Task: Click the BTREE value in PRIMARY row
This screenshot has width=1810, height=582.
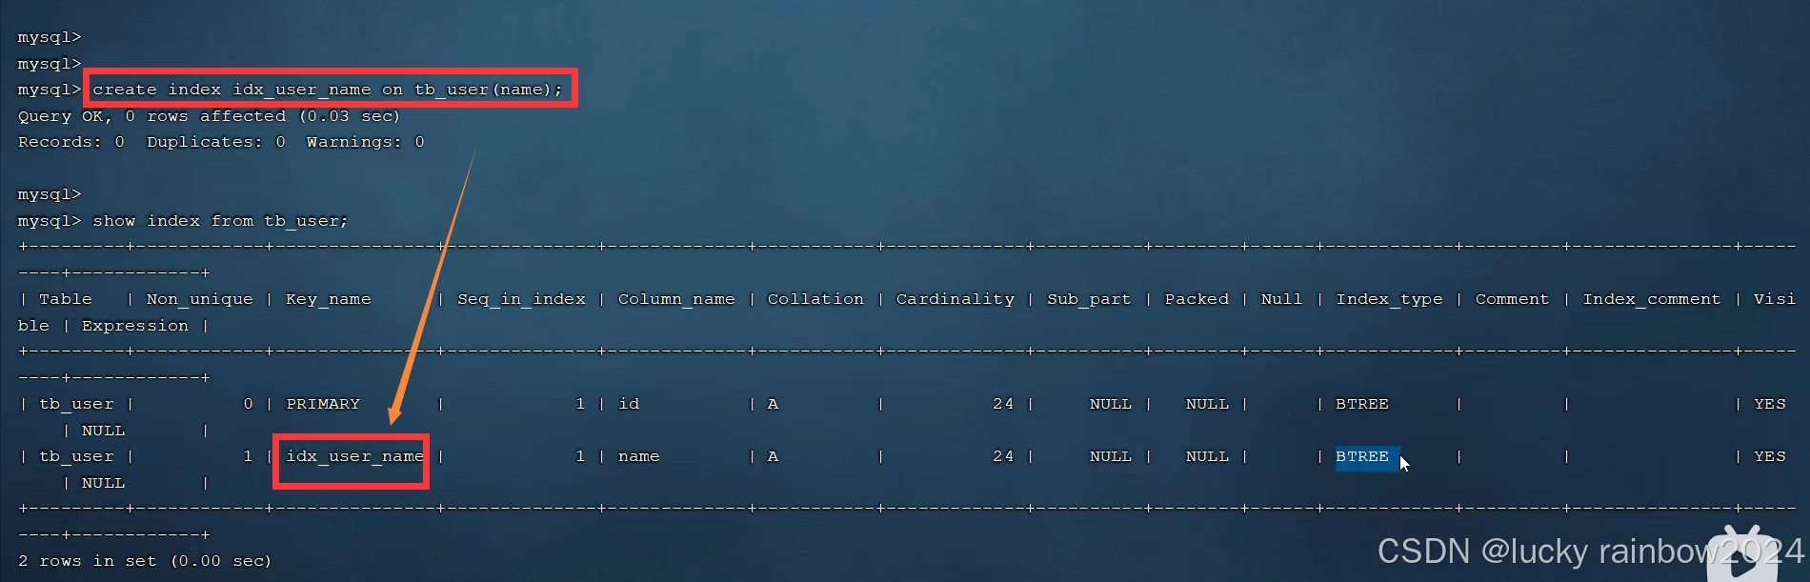Action: pyautogui.click(x=1362, y=404)
